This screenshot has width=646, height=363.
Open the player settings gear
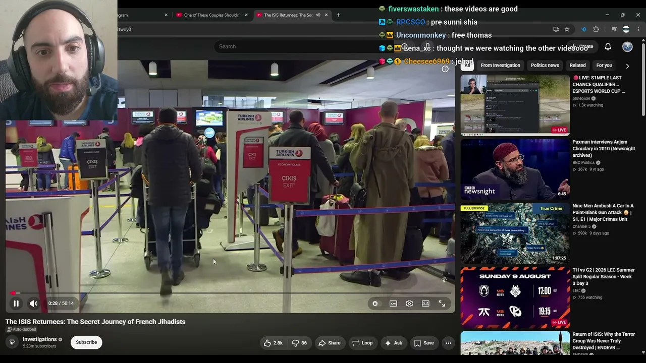pyautogui.click(x=409, y=304)
